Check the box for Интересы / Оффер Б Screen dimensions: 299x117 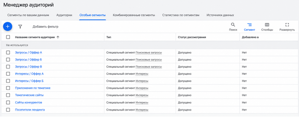coord(8,81)
